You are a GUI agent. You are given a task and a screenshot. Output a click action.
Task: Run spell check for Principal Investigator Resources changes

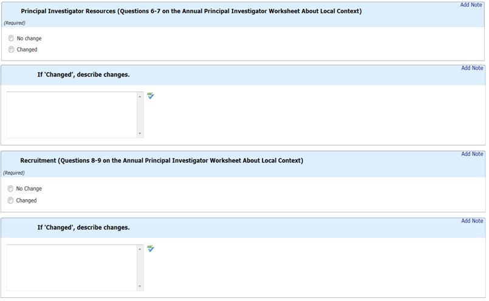click(x=151, y=96)
